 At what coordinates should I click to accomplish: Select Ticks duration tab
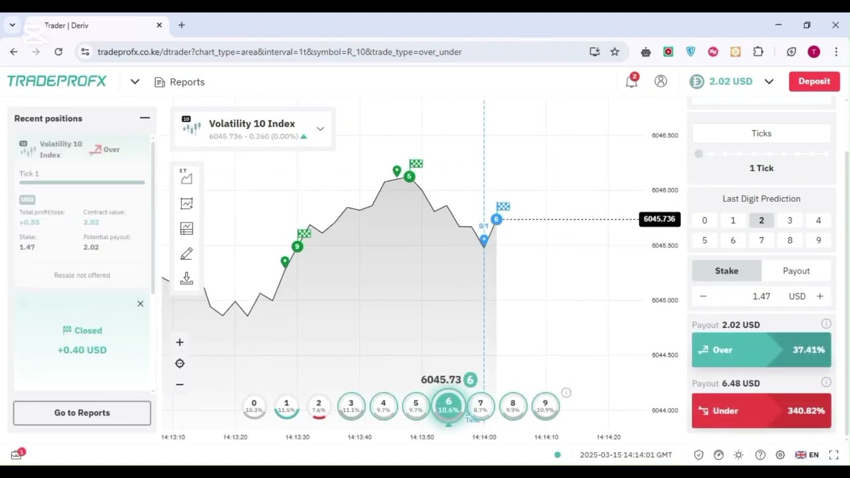pyautogui.click(x=762, y=133)
